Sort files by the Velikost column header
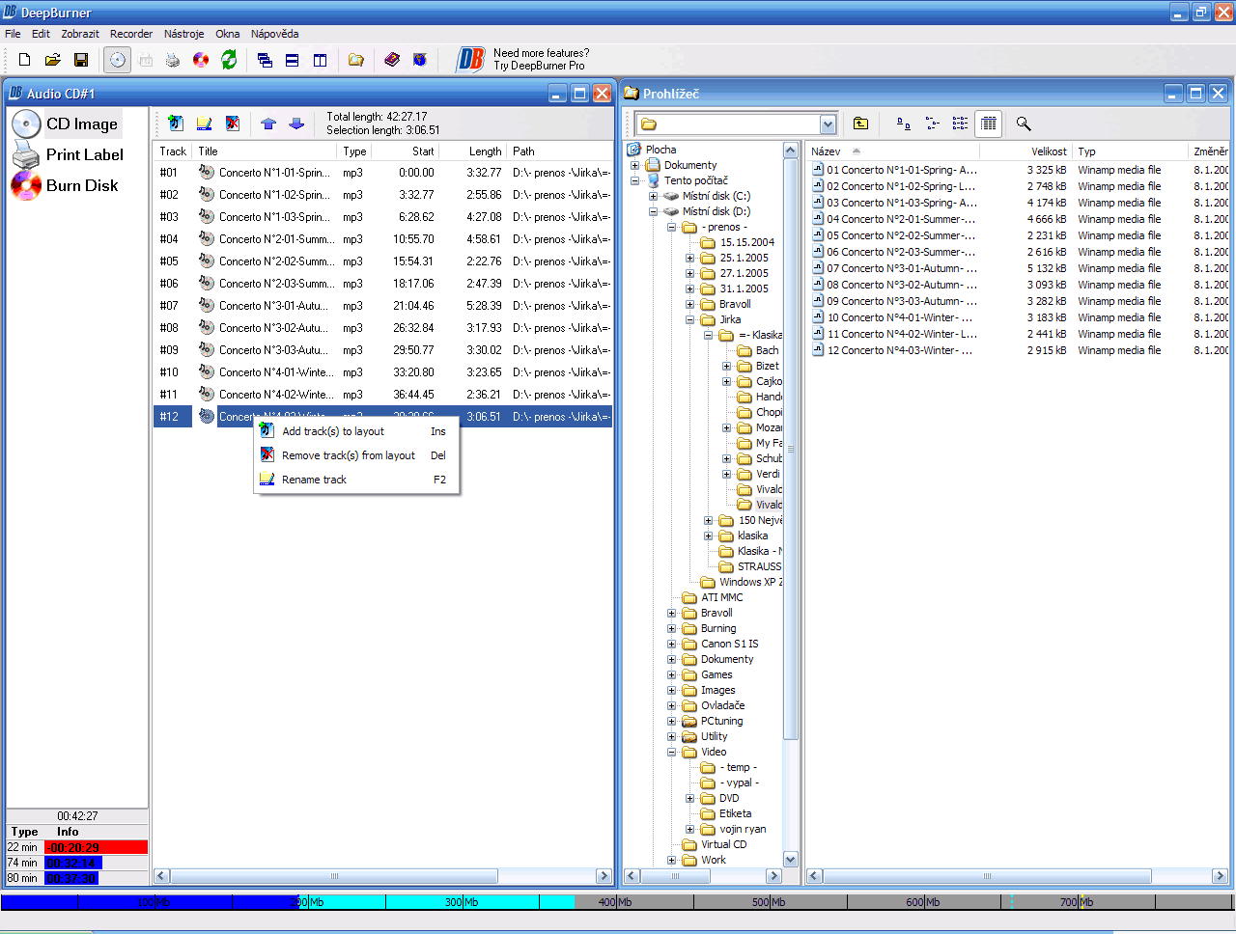Screen dimensions: 1236x934 point(1025,151)
